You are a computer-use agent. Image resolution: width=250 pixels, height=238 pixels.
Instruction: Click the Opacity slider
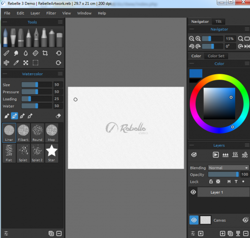click(x=223, y=174)
